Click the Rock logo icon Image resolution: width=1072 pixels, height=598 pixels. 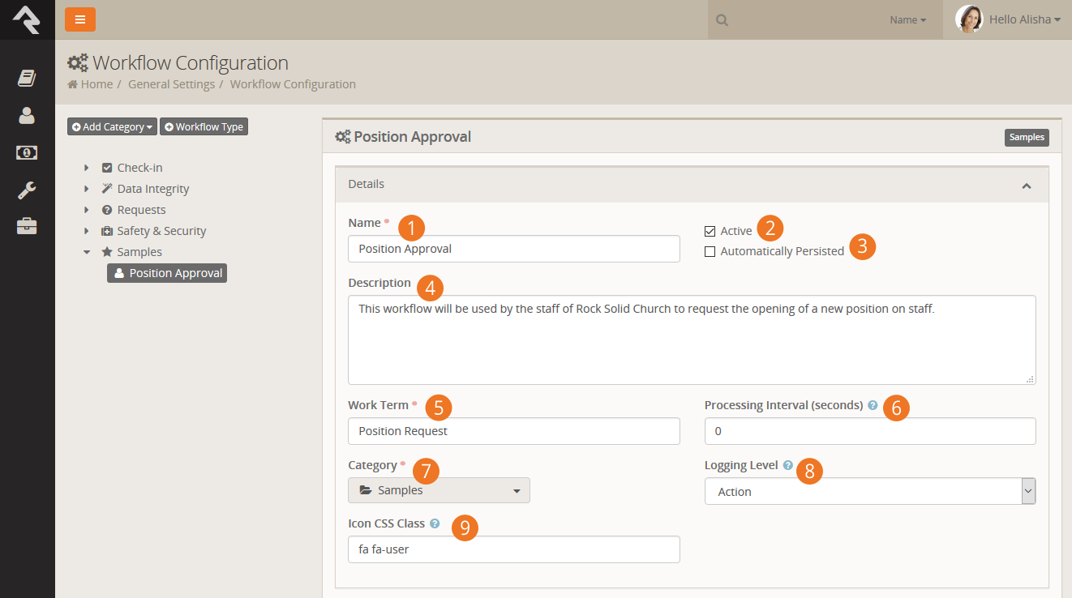click(x=27, y=19)
